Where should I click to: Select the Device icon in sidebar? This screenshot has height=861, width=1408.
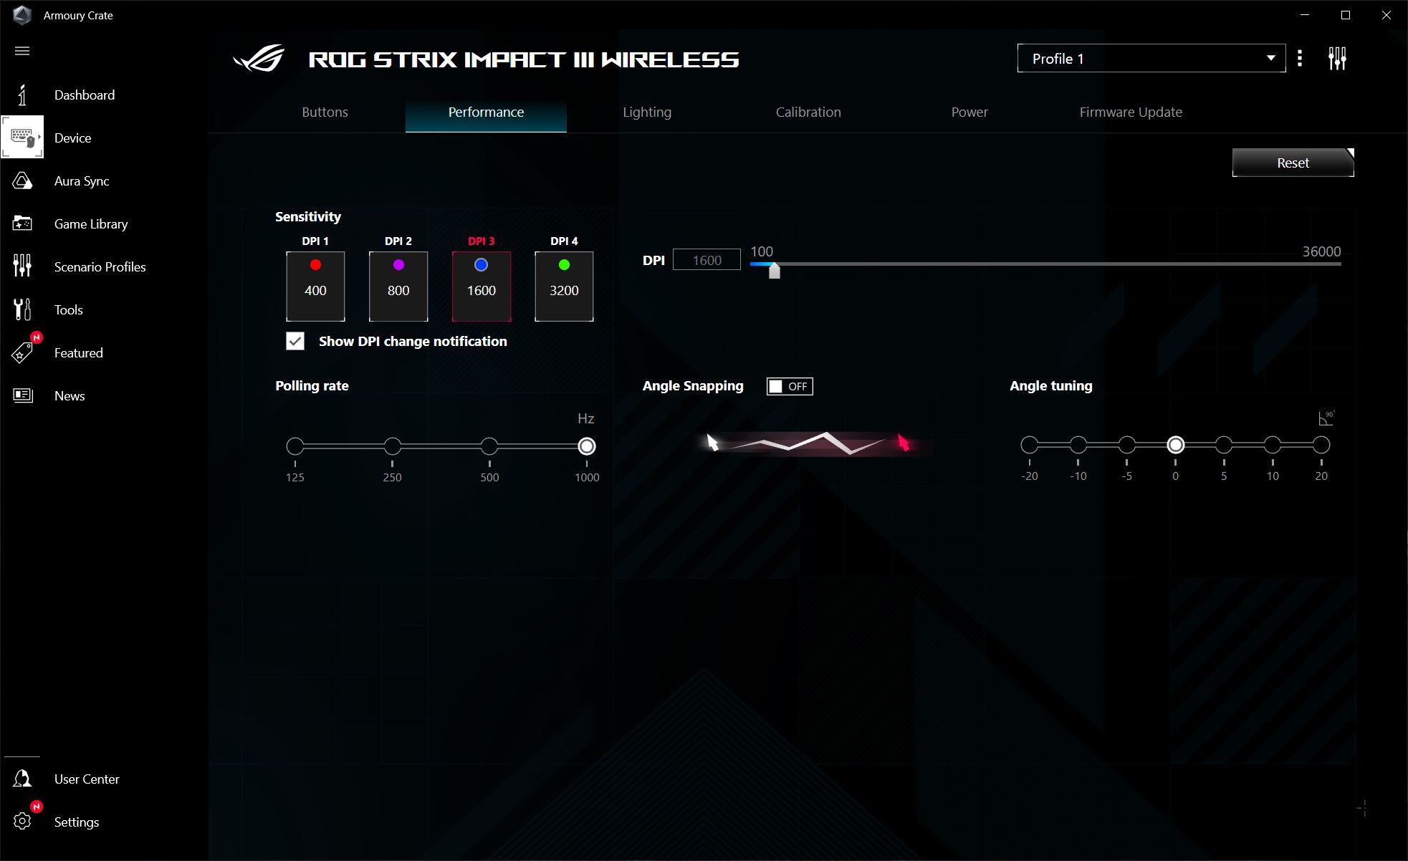coord(22,138)
